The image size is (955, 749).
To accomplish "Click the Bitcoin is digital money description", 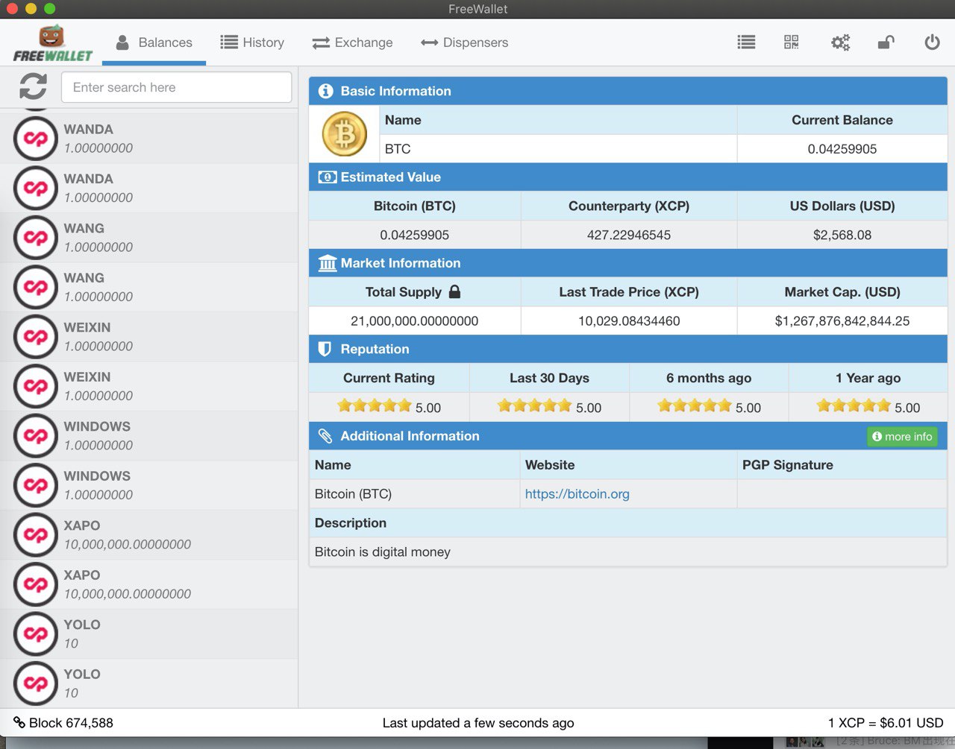I will pos(383,552).
